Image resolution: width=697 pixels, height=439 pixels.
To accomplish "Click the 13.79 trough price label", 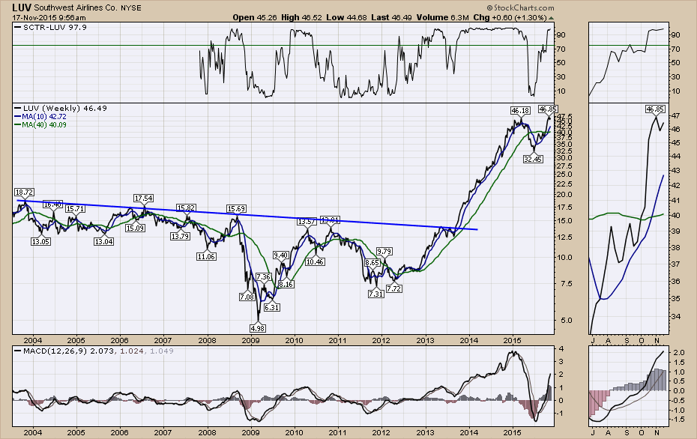I will coord(181,237).
